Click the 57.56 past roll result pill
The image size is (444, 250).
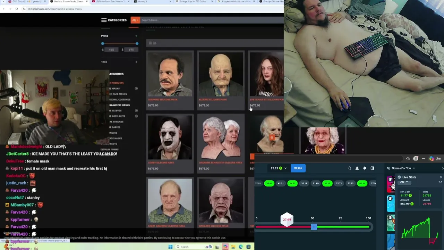tap(327, 183)
